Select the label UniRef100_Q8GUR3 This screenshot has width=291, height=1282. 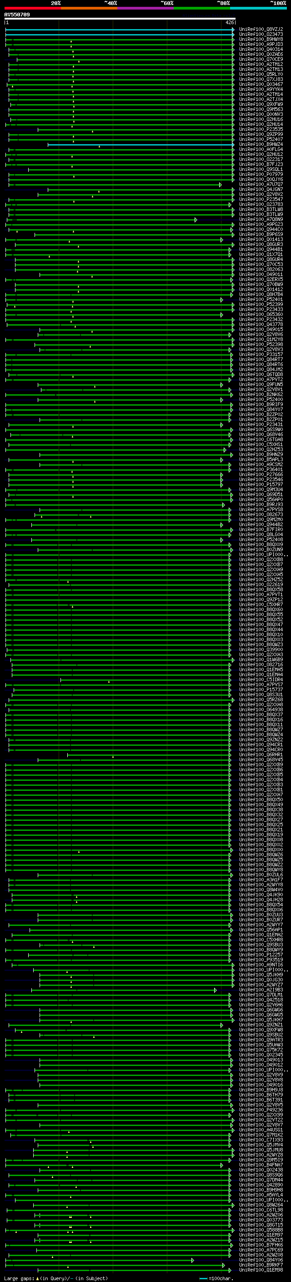pos(261,244)
